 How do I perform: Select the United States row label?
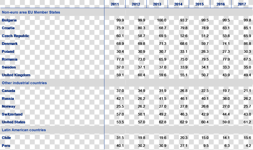point(14,122)
